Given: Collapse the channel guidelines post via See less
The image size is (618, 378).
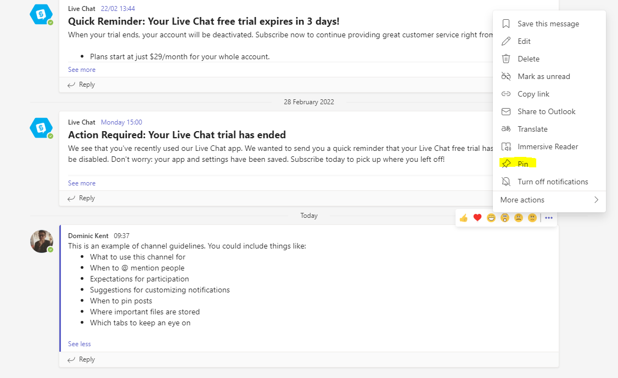Looking at the screenshot, I should click(78, 343).
